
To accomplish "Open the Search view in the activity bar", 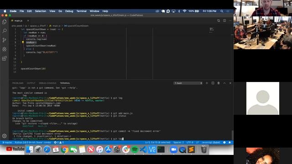I will pyautogui.click(x=4, y=31).
